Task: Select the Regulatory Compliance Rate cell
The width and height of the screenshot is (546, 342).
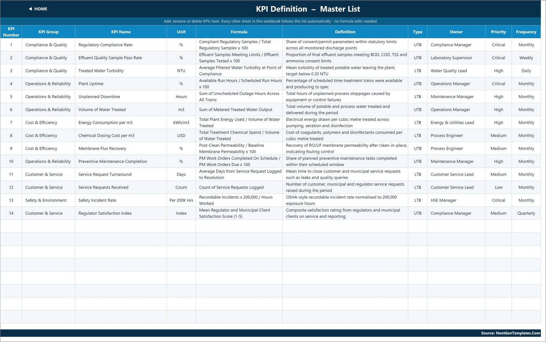Action: tap(121, 45)
